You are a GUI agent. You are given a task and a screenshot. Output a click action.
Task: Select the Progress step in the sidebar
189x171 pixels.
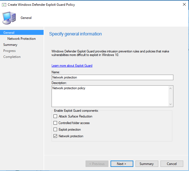(9, 51)
